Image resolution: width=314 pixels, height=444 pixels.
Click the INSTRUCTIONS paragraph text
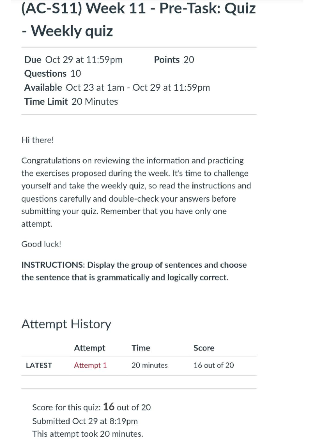coord(134,271)
